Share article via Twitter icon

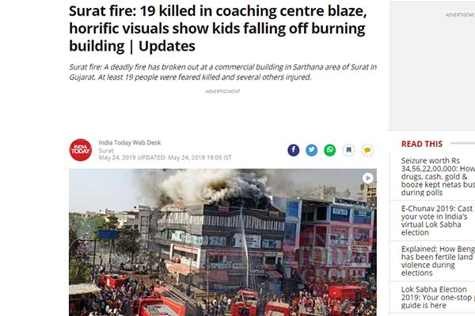[x=311, y=150]
